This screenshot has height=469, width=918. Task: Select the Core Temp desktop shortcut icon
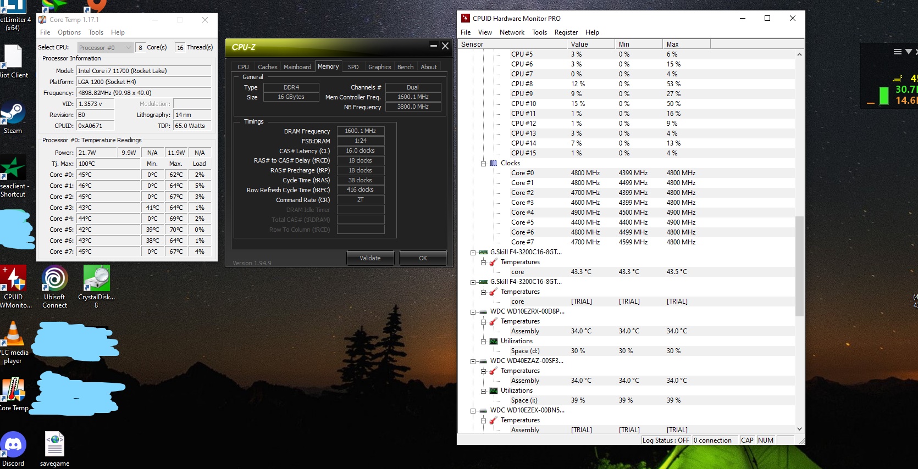click(14, 394)
